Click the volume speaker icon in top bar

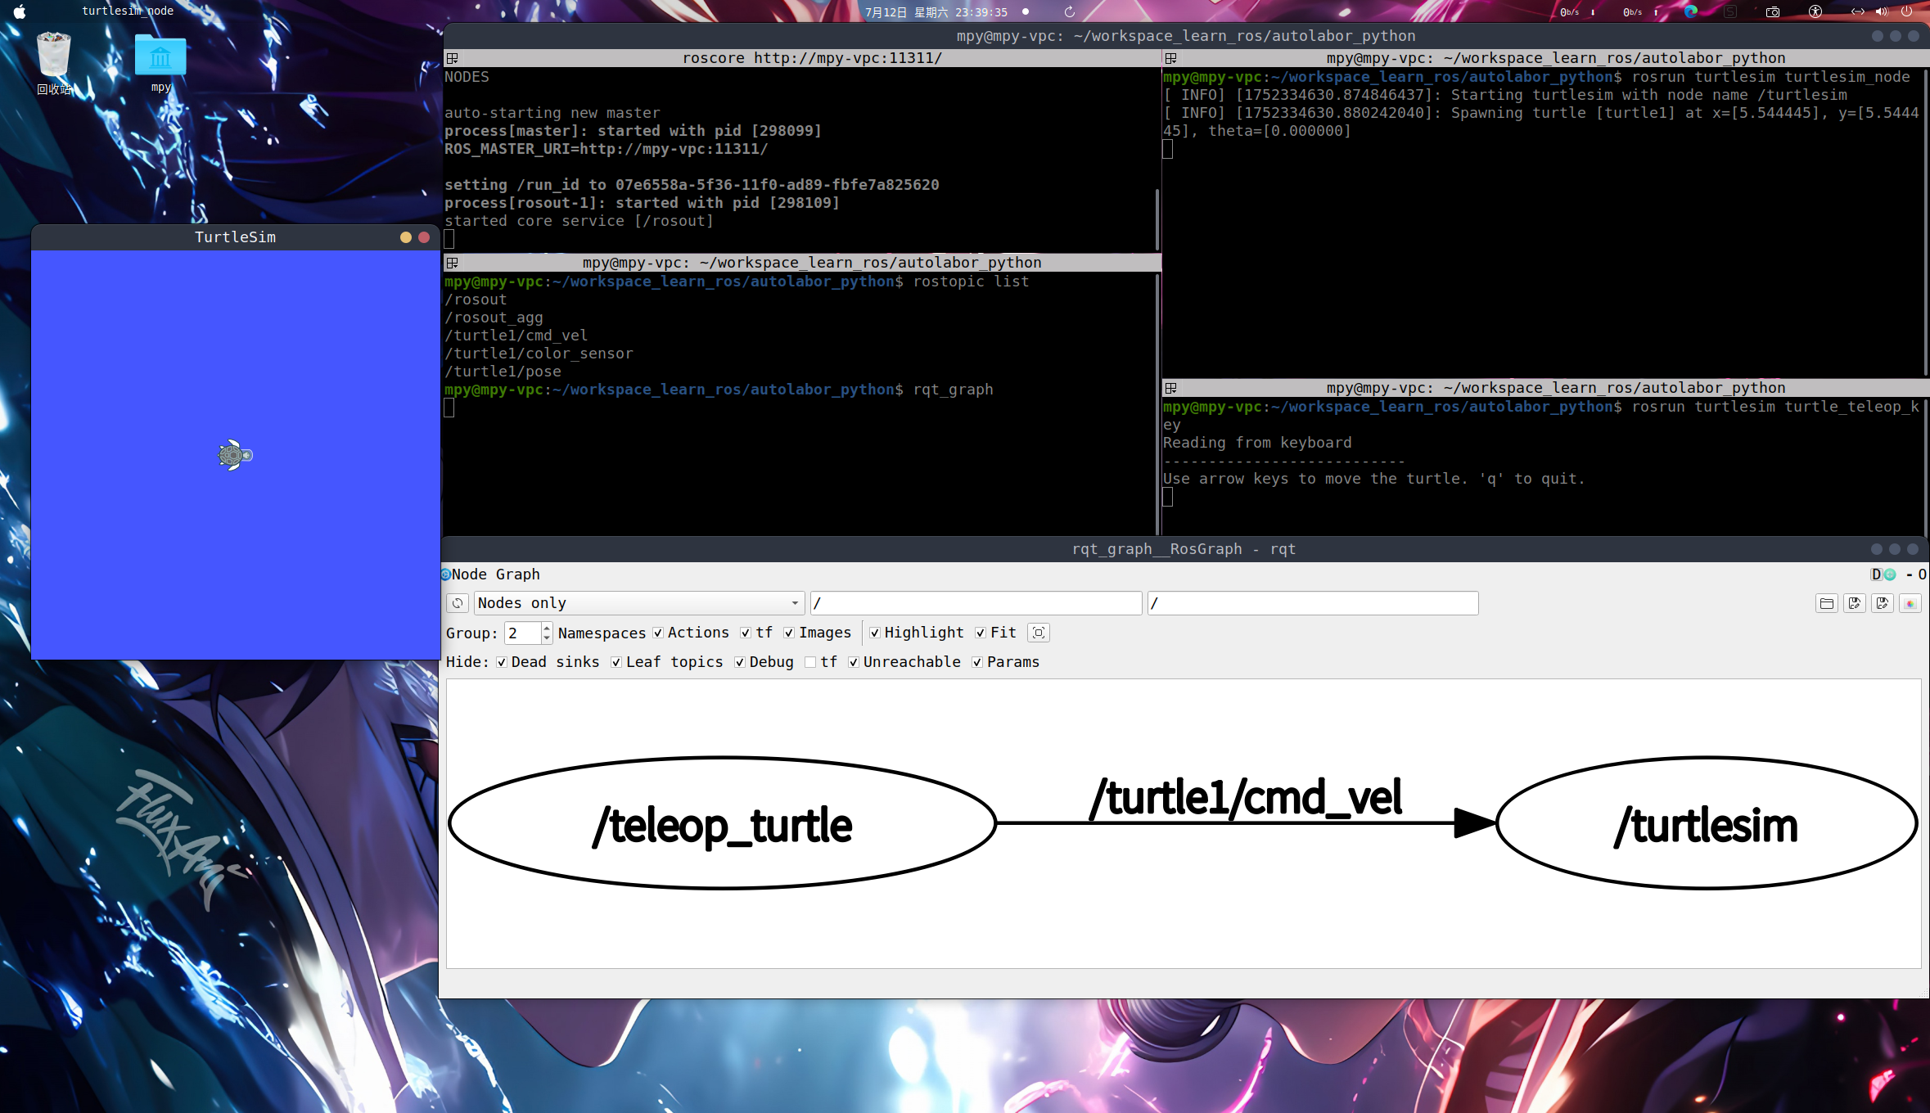tap(1882, 11)
